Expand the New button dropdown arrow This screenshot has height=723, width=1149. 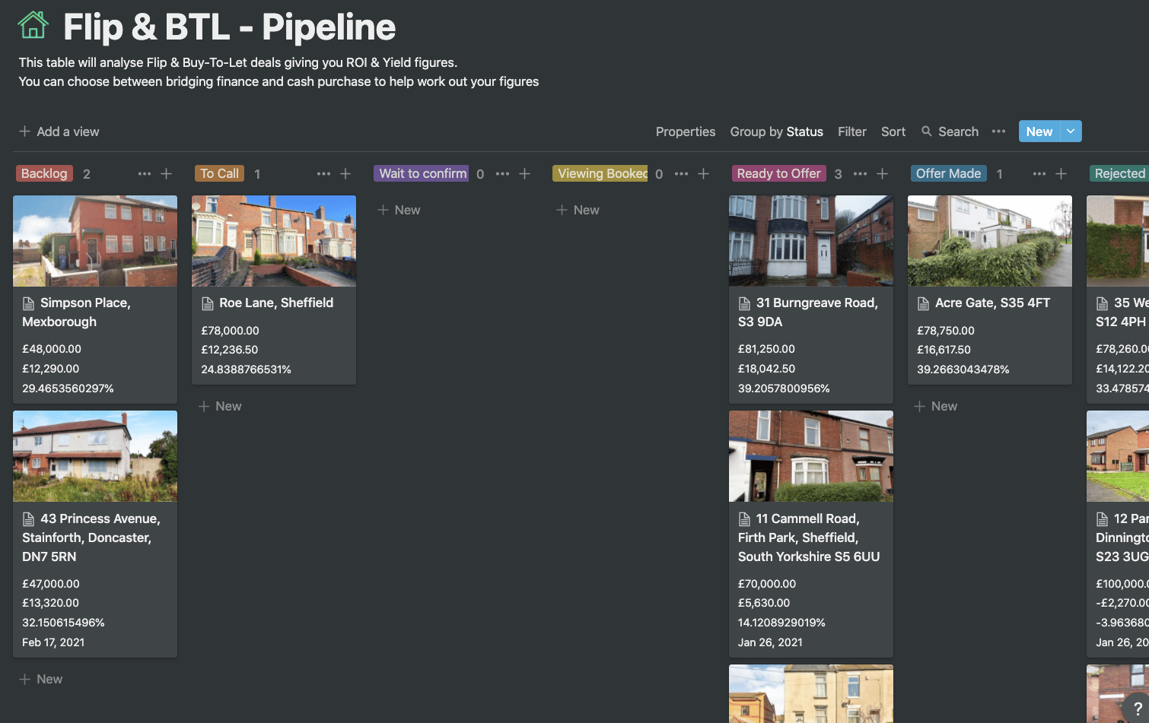[1071, 132]
